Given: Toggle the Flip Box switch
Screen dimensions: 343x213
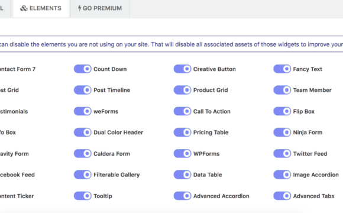Looking at the screenshot, I should pyautogui.click(x=282, y=111).
